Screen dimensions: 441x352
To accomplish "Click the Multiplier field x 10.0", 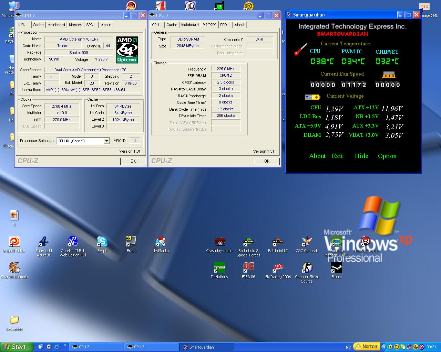I will [x=62, y=113].
